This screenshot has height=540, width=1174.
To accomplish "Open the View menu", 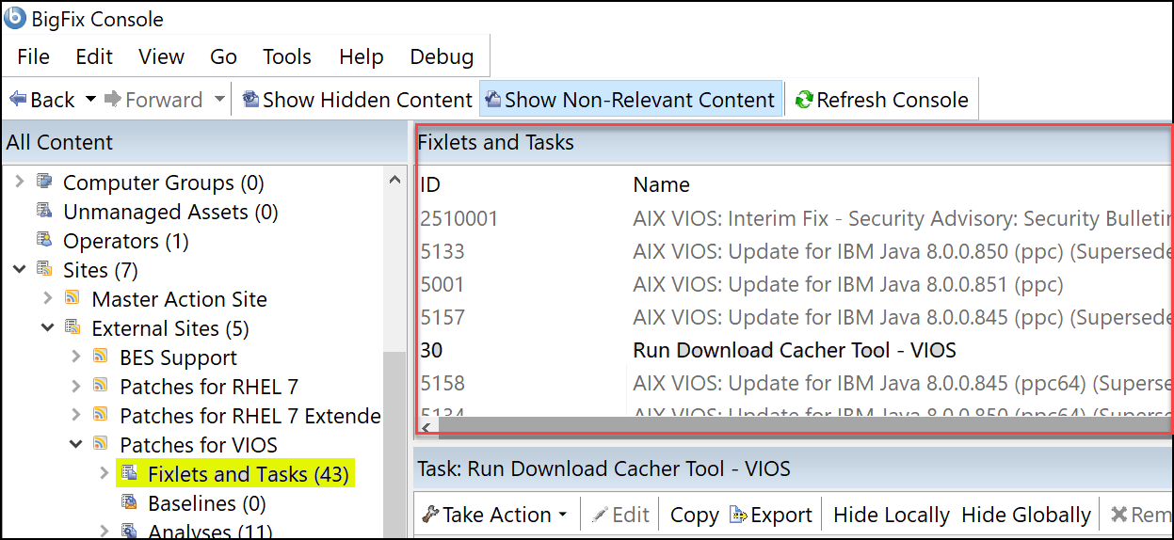I will click(x=161, y=56).
